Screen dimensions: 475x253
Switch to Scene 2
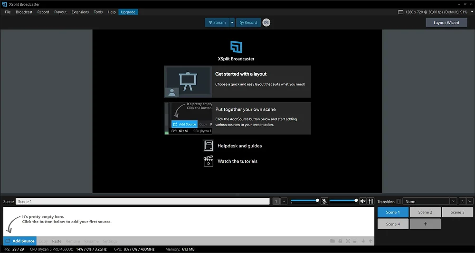[x=425, y=212]
